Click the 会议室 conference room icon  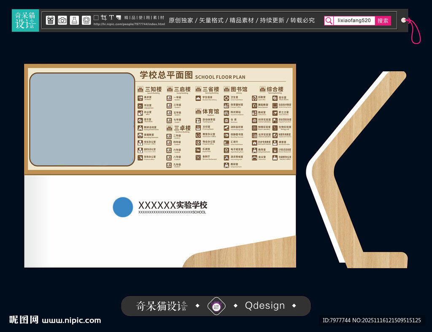tap(254, 158)
